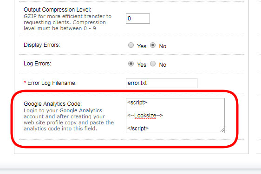Screen dimensions: 261x174
Task: Click the Yes label beside Log Errors
Action: pos(142,65)
